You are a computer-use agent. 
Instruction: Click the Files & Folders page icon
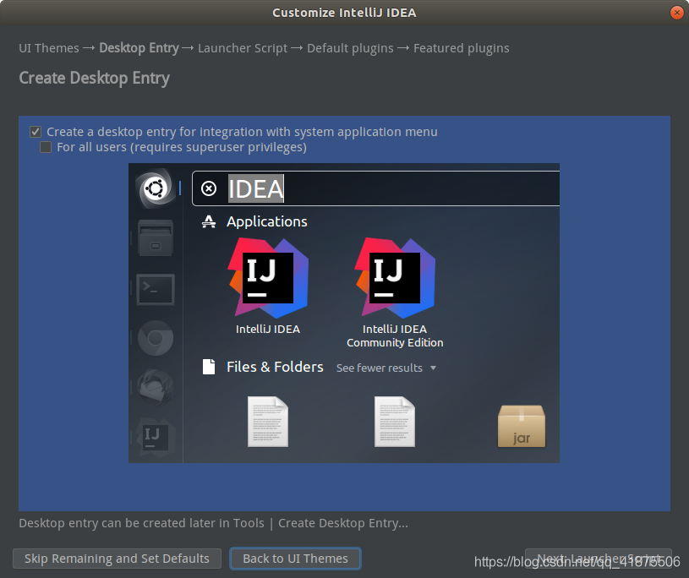tap(209, 367)
